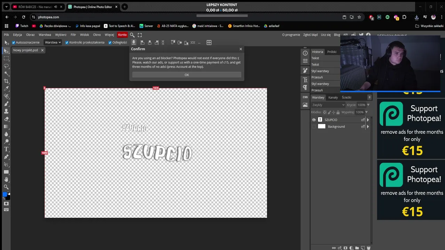Screen dimensions: 445x250
Task: Open the Plik menu
Action: [6, 35]
